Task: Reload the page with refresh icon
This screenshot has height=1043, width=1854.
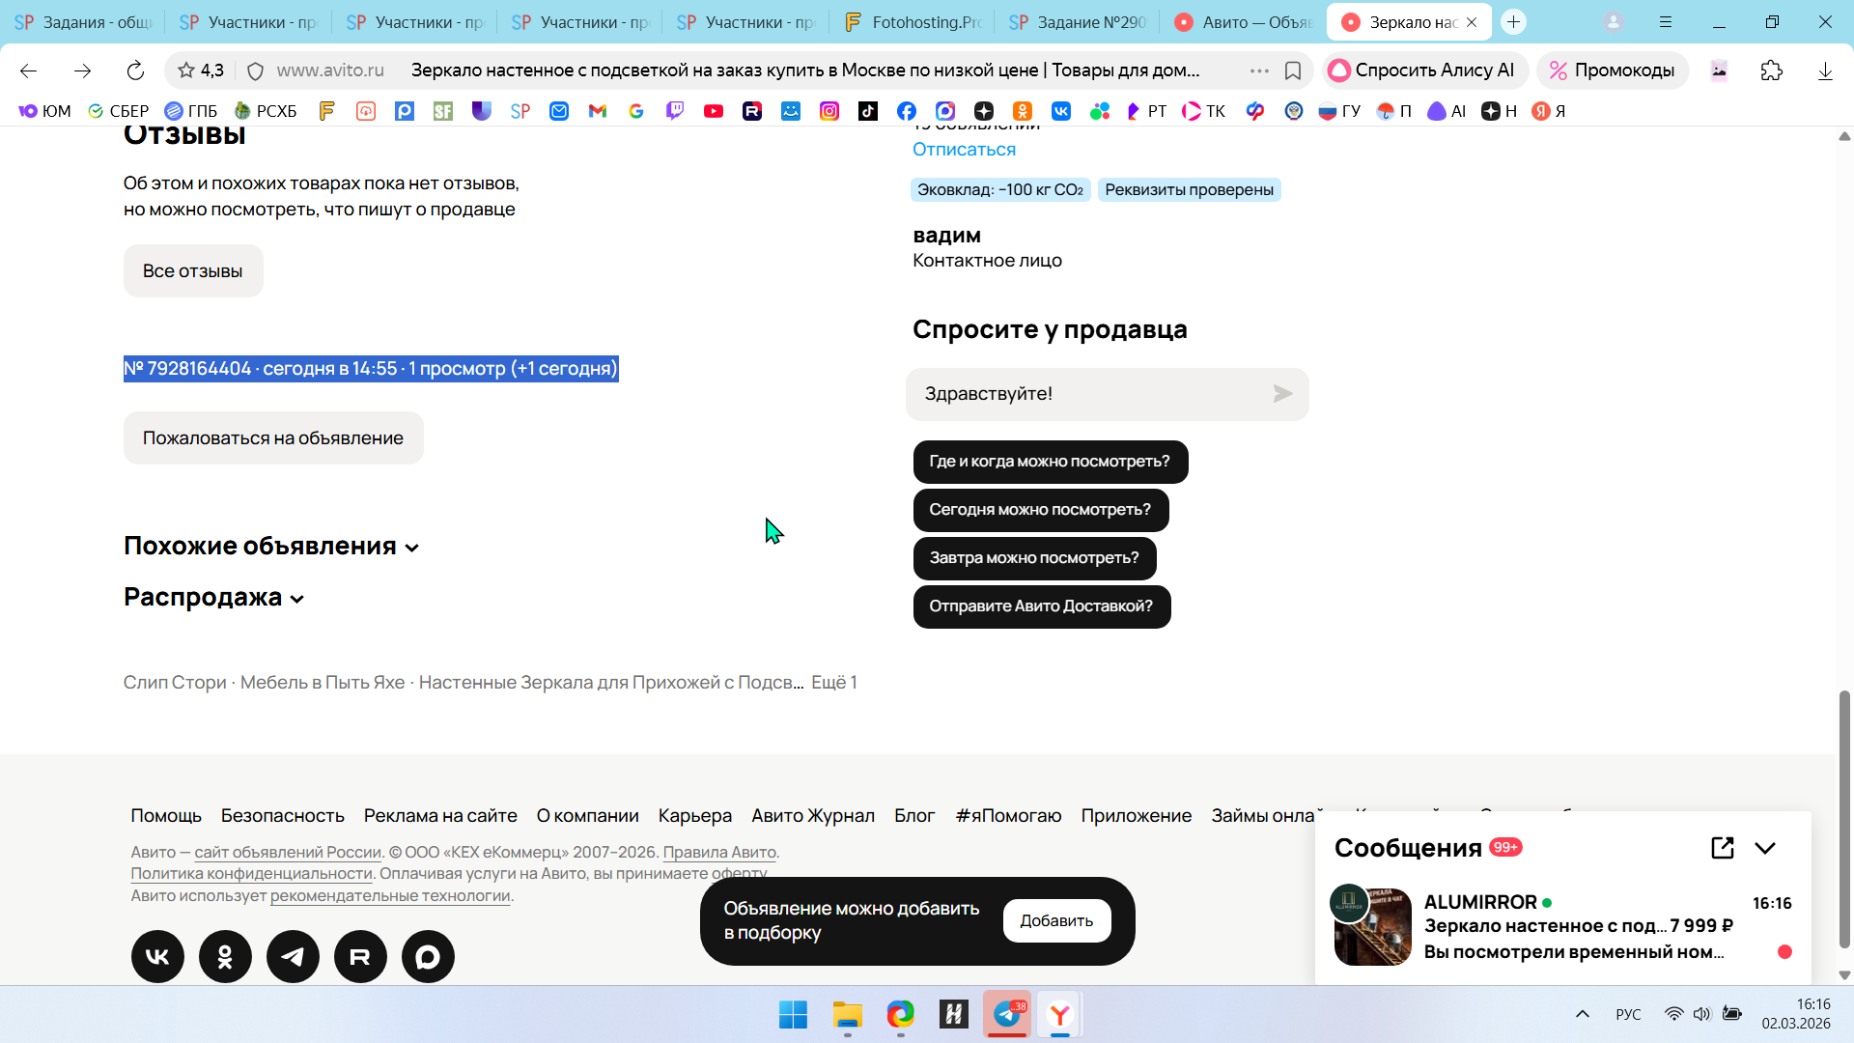Action: 135,70
